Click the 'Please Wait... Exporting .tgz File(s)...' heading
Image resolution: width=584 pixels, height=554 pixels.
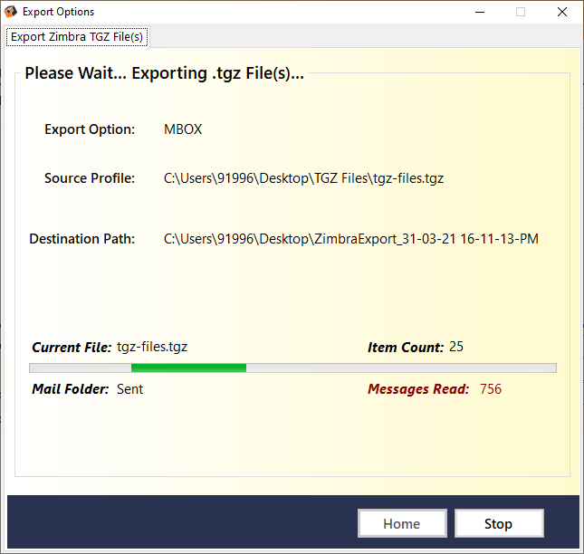(164, 73)
